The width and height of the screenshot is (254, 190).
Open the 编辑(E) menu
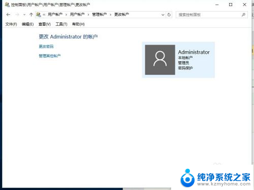click(28, 24)
